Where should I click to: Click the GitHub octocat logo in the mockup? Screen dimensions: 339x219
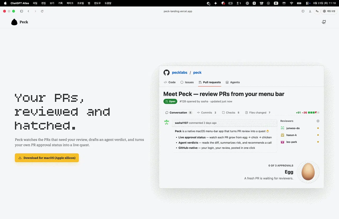click(166, 73)
